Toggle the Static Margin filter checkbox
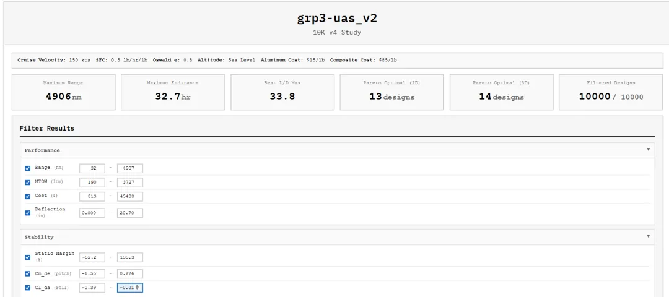The image size is (669, 297). (27, 257)
